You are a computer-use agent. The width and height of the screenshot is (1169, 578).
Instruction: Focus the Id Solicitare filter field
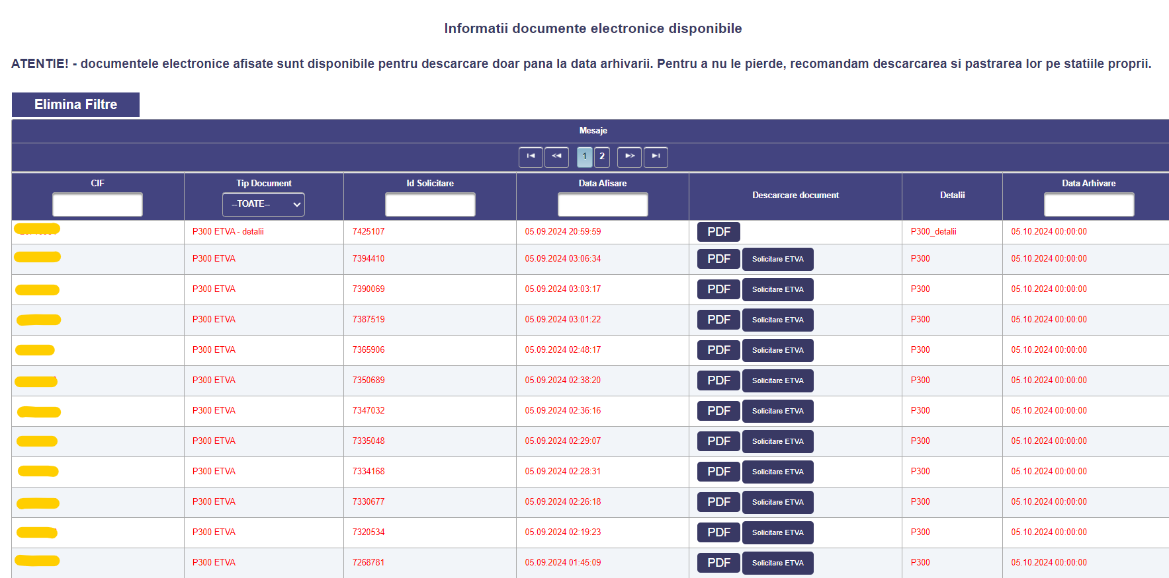tap(430, 205)
